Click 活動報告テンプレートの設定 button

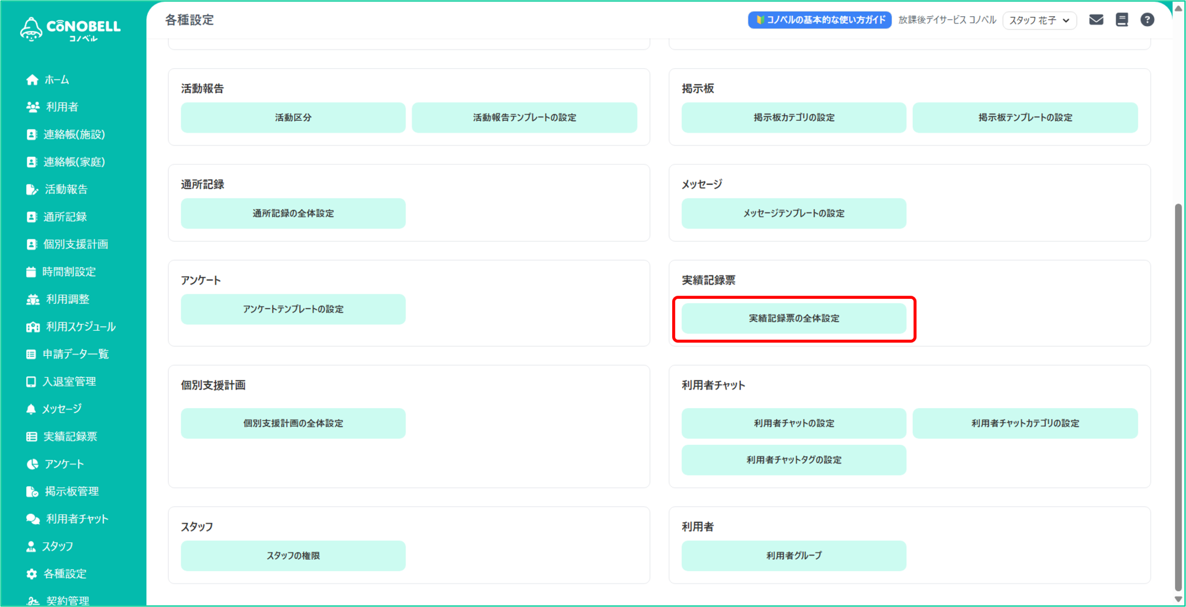point(524,118)
